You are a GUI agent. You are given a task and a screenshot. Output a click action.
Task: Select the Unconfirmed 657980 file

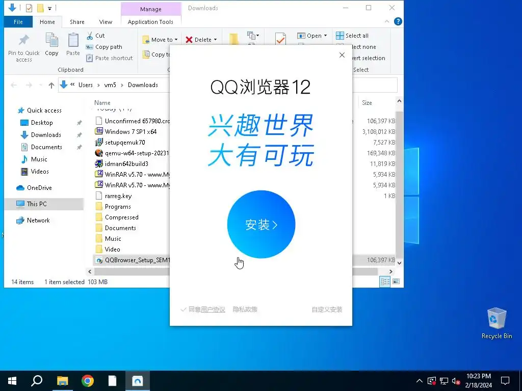click(132, 121)
